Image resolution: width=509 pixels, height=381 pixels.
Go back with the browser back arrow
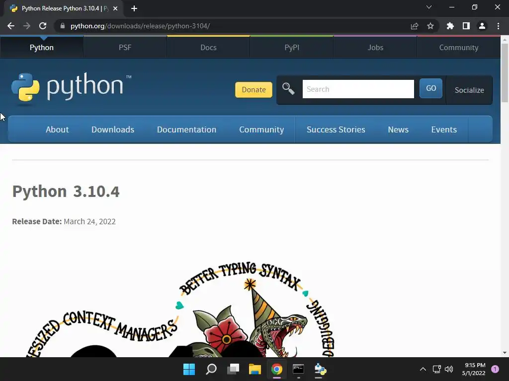11,26
